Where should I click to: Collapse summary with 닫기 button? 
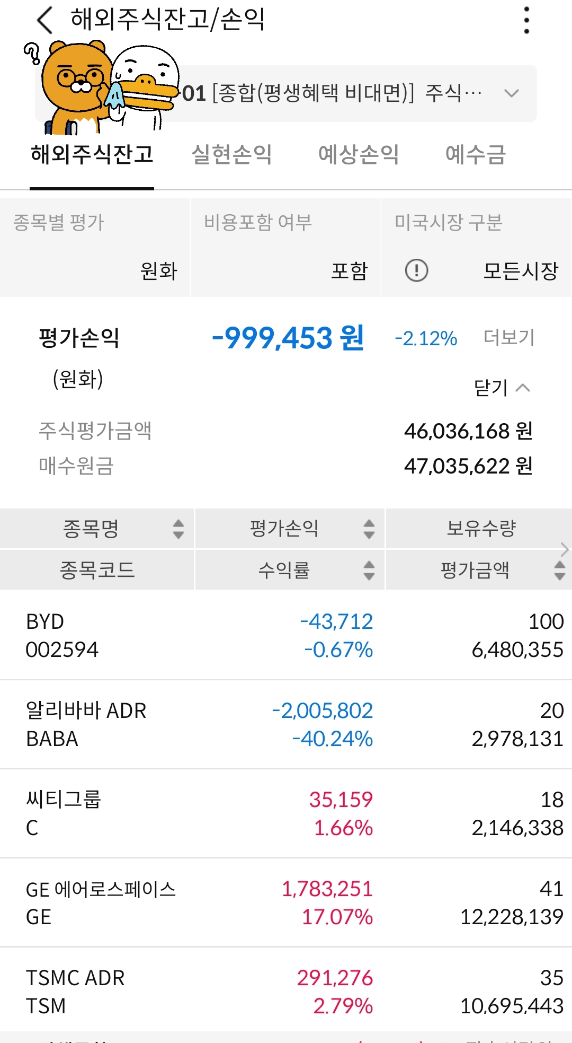pyautogui.click(x=502, y=388)
